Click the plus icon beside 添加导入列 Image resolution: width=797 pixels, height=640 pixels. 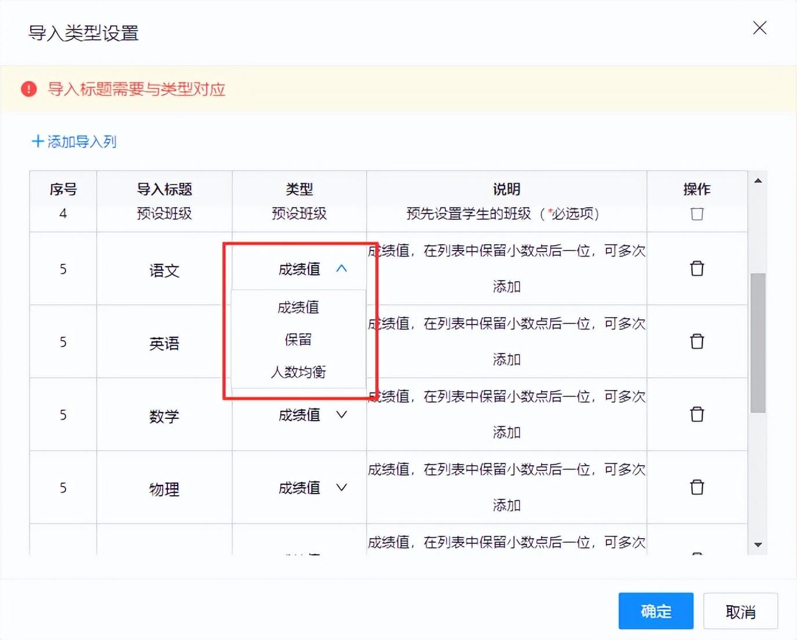pyautogui.click(x=38, y=141)
